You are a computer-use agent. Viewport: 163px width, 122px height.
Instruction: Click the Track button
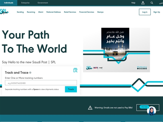pos(71,89)
